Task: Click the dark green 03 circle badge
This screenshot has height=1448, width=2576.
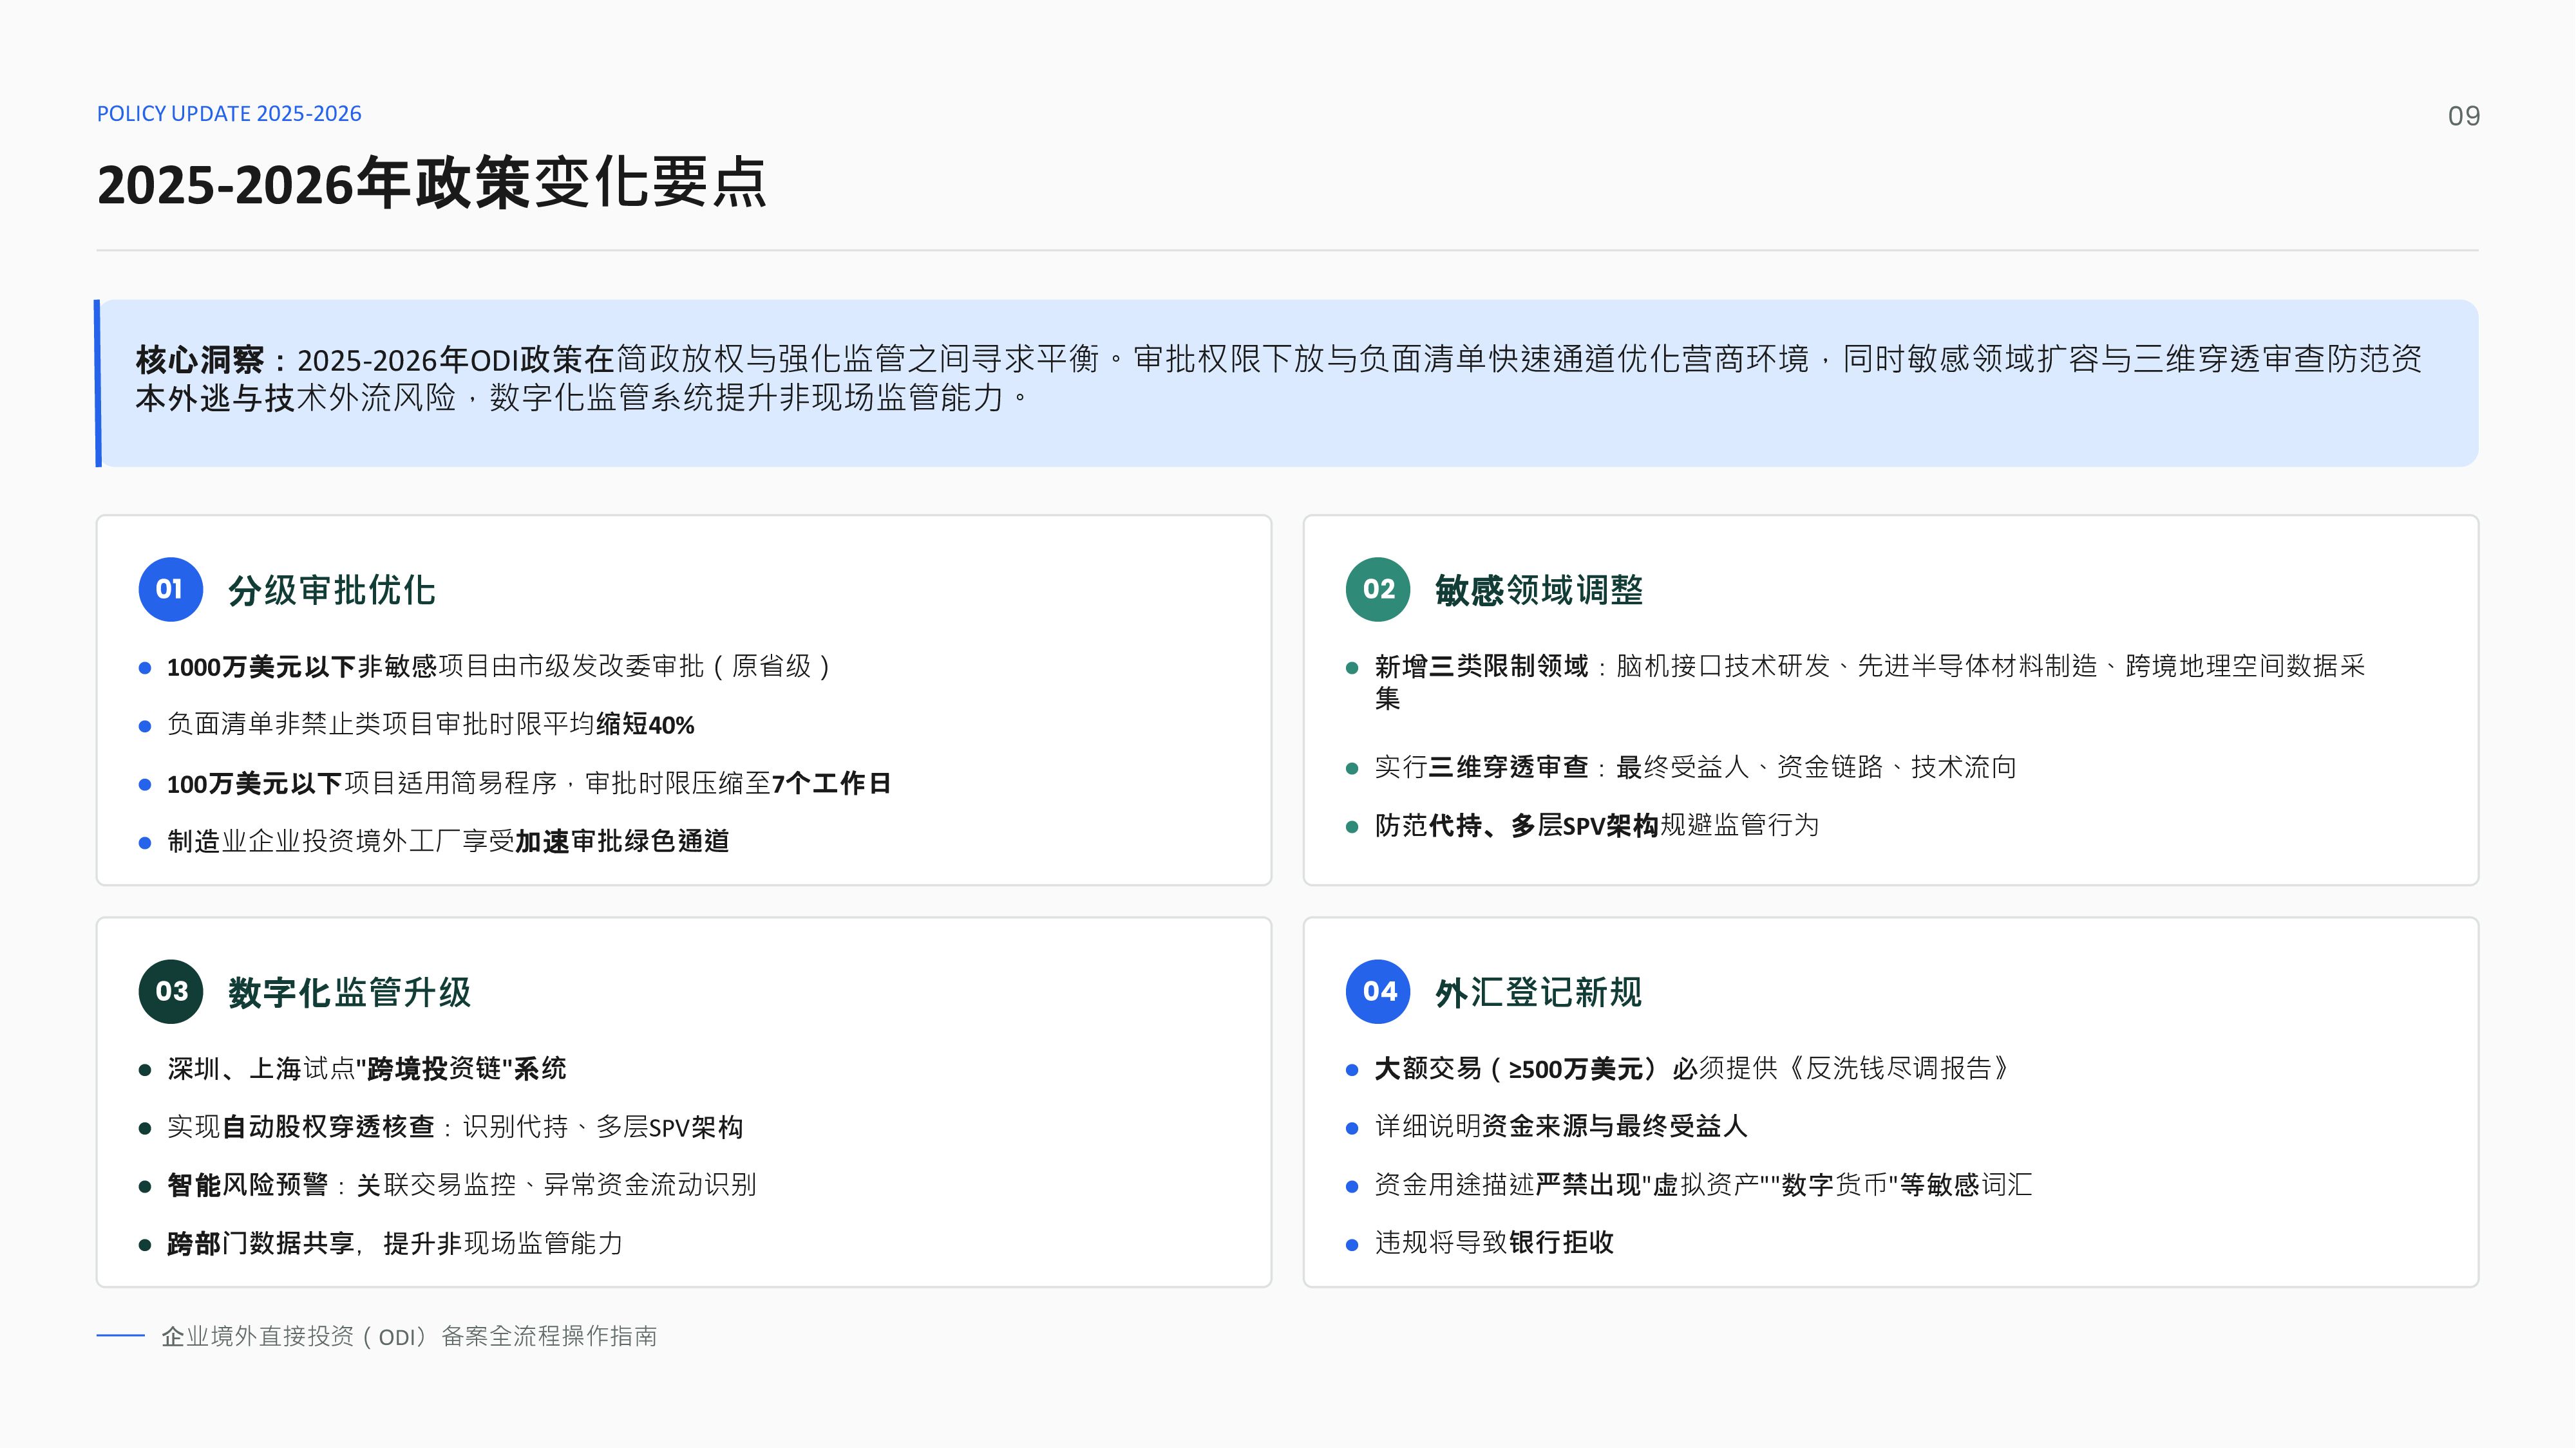Action: (x=171, y=991)
